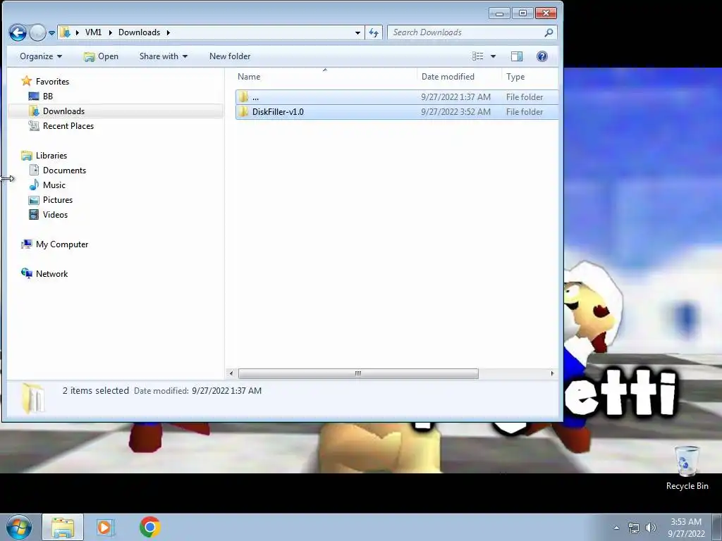The image size is (722, 541).
Task: Refresh the Downloads folder view
Action: pyautogui.click(x=374, y=32)
